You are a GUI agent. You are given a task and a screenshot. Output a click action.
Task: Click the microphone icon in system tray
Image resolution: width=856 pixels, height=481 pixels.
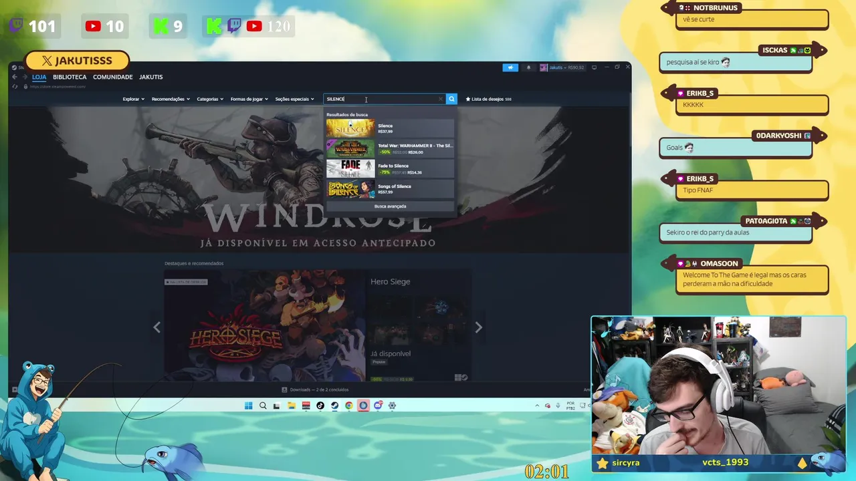click(558, 406)
